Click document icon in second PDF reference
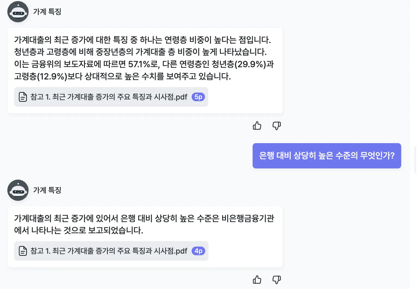Viewport: 417px width, 289px height. coord(23,251)
